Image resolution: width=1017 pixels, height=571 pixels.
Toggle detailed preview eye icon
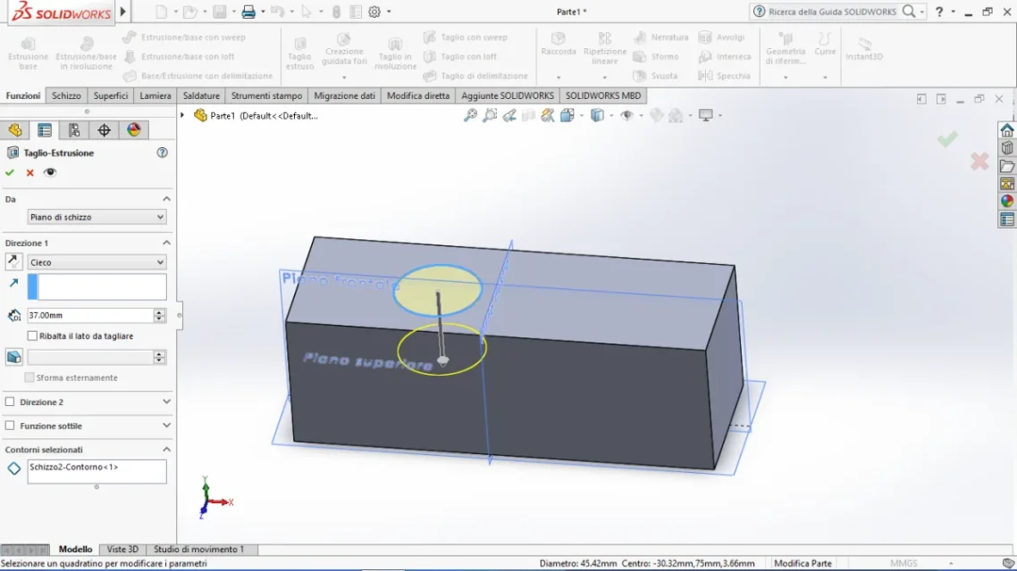click(50, 173)
